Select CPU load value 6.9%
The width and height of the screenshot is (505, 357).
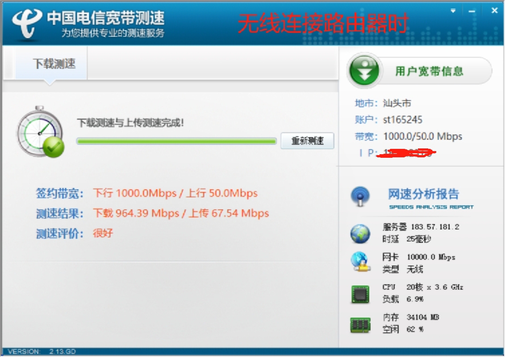pos(415,299)
